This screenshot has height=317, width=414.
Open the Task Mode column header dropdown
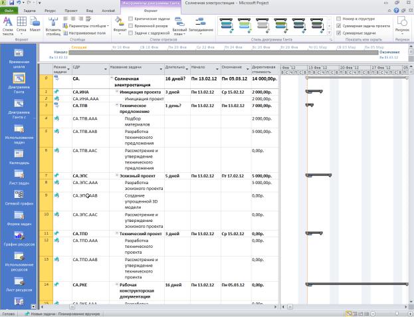pos(68,69)
